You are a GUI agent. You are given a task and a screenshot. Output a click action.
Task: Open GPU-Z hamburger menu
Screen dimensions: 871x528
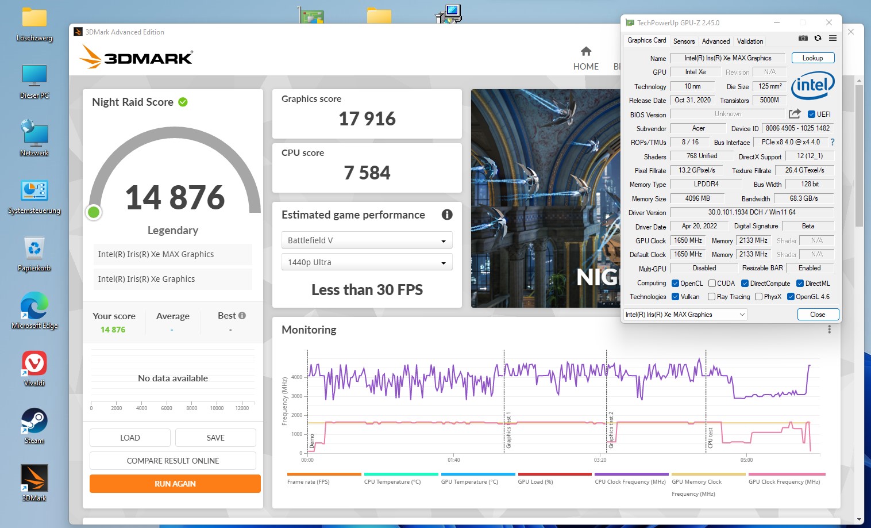[x=833, y=38]
